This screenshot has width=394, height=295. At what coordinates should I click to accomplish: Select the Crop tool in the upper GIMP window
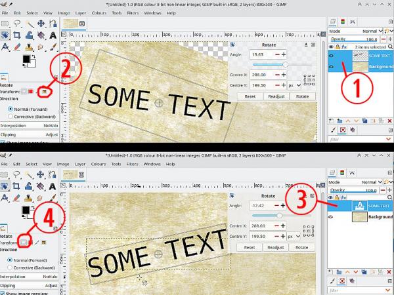pos(17,35)
